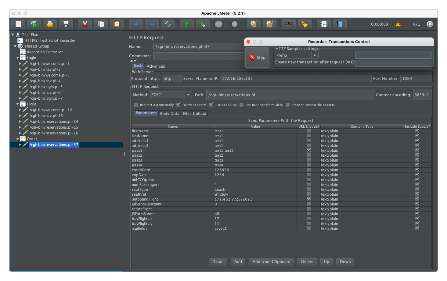Switch to the Advanced tab
Viewport: 447px width, 281px height.
(x=156, y=66)
